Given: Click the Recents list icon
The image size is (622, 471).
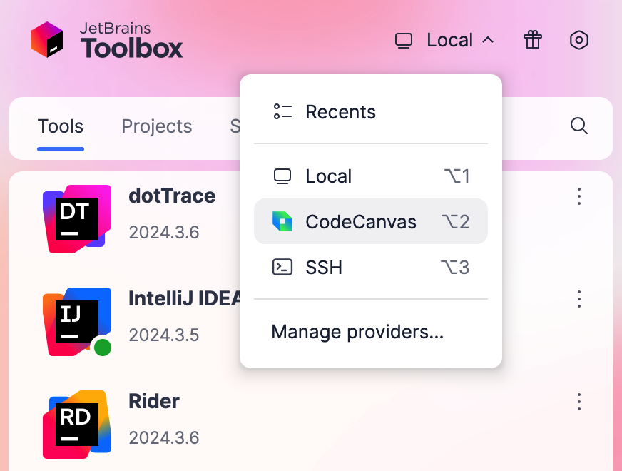Looking at the screenshot, I should [283, 111].
